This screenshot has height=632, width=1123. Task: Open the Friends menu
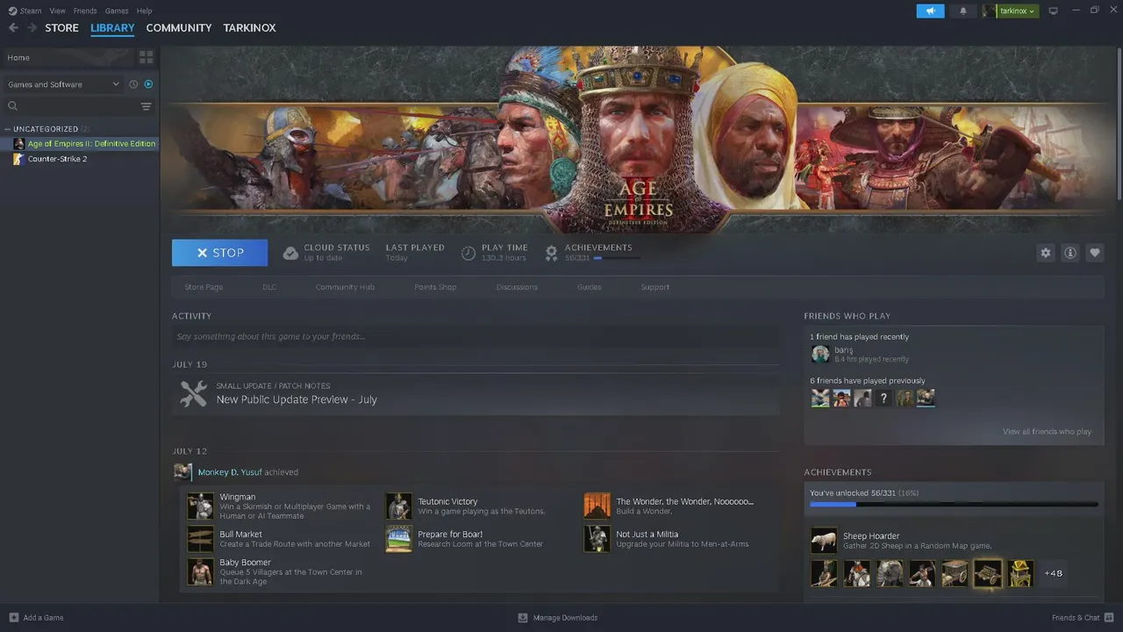[85, 11]
